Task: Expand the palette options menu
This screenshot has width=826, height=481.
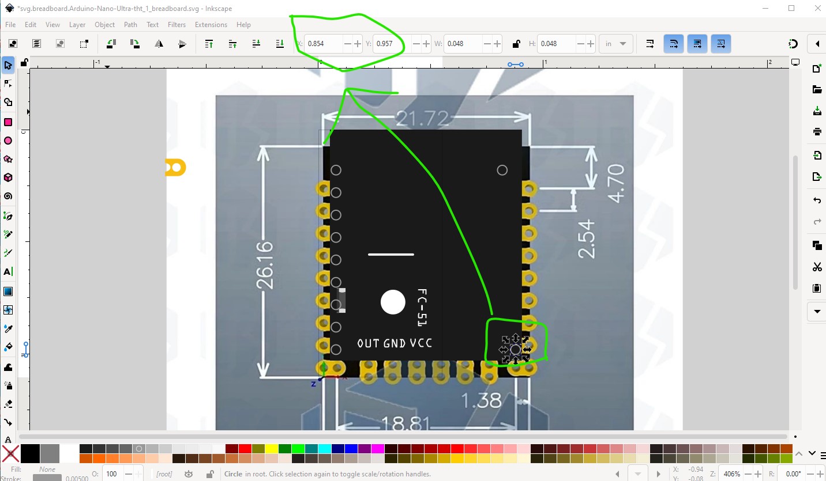Action: (812, 453)
